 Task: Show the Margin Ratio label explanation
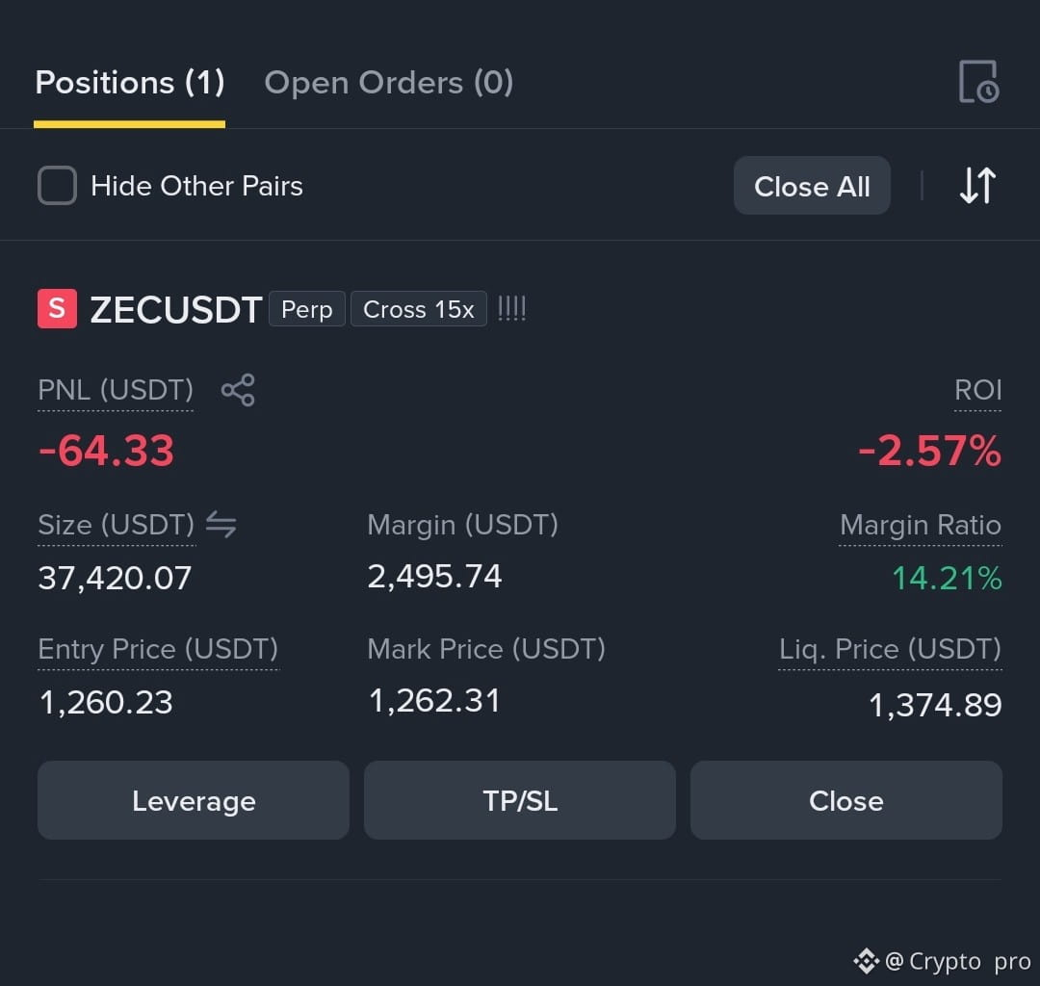coord(921,525)
